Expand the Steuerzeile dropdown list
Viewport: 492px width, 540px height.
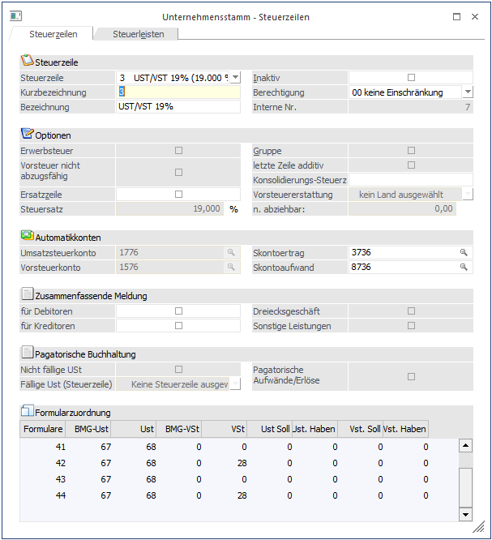[x=235, y=78]
